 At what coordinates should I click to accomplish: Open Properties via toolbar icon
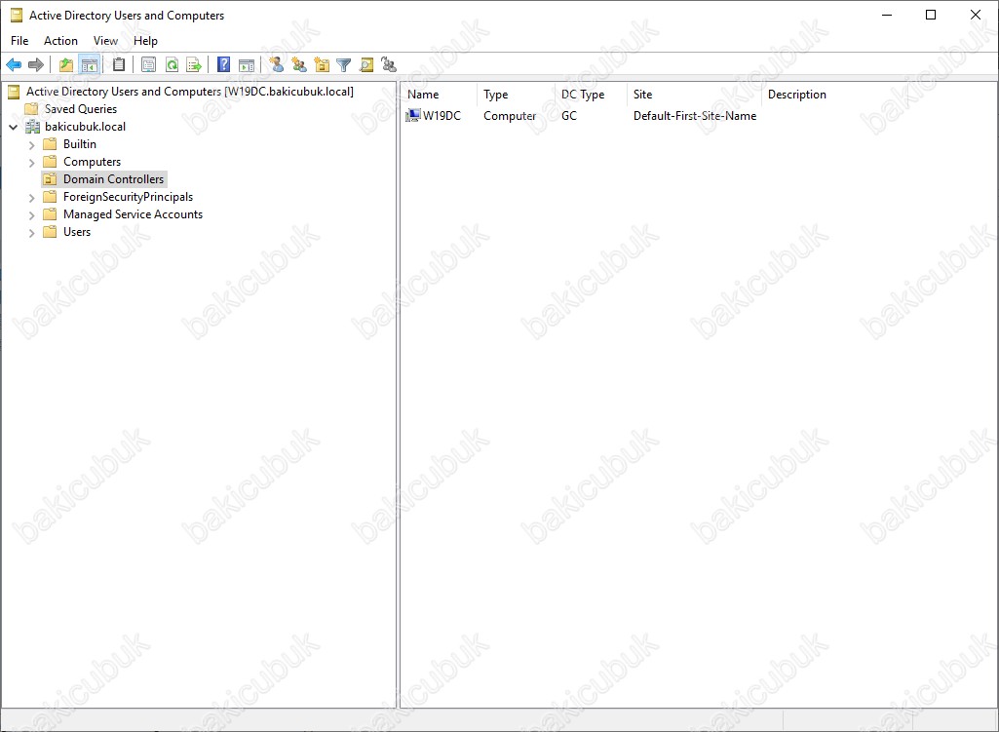coord(148,64)
